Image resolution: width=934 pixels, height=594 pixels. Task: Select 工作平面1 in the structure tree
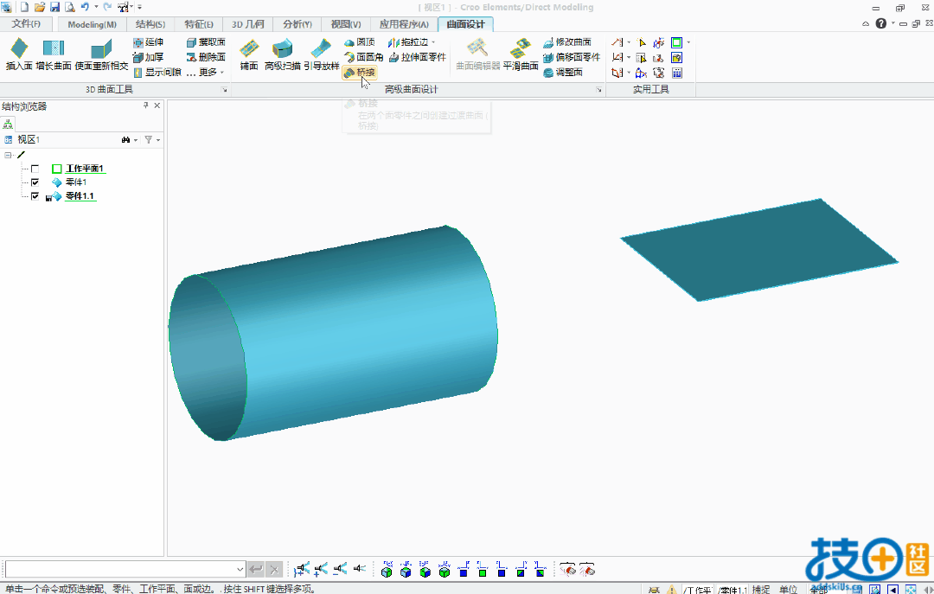click(x=84, y=169)
